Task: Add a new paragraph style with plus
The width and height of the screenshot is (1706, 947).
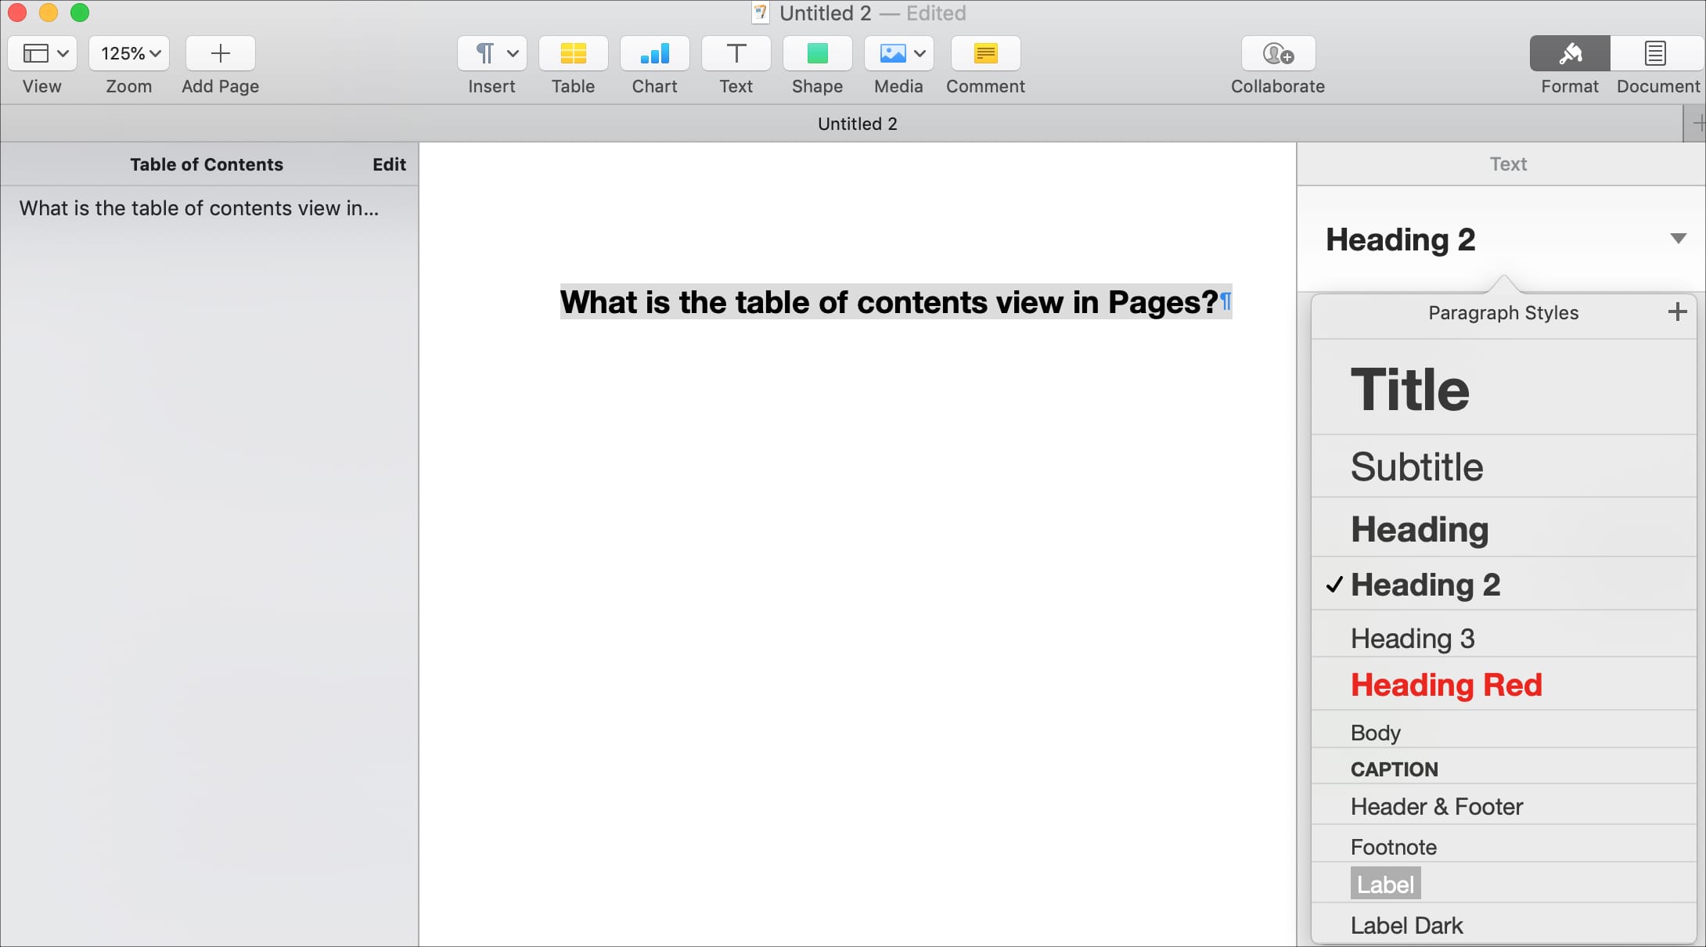Action: point(1677,312)
